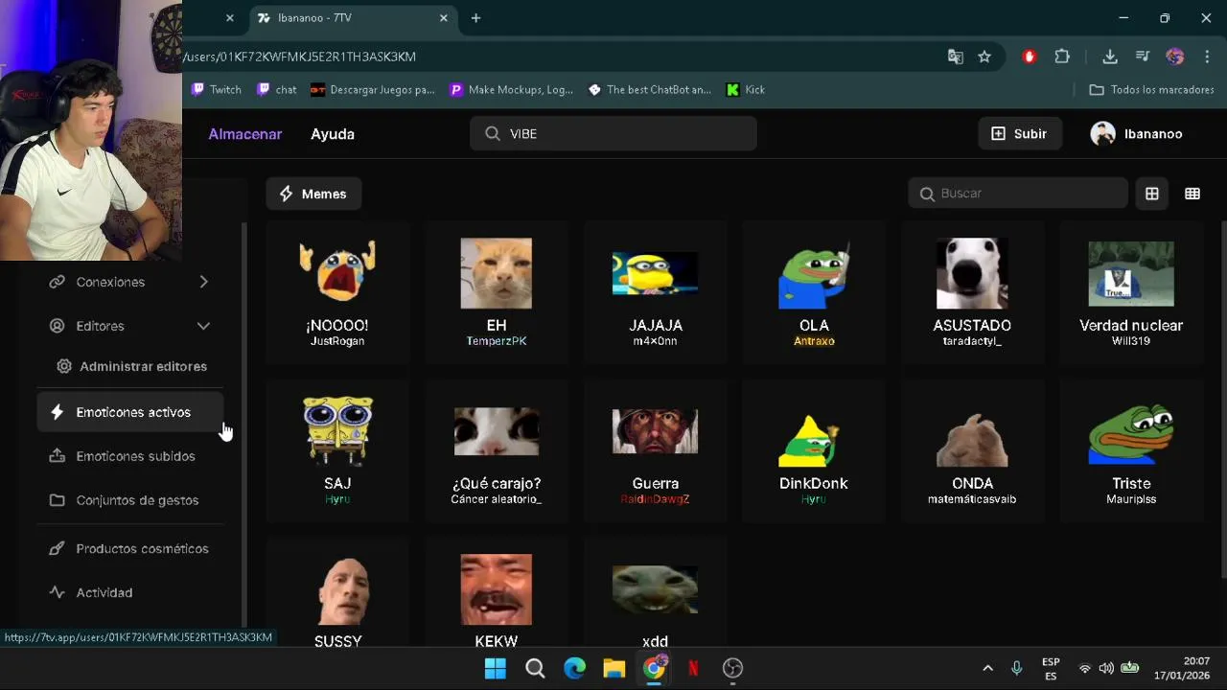Screen dimensions: 1227x690
Task: Open the Chrome extensions puzzle icon
Action: [1062, 57]
